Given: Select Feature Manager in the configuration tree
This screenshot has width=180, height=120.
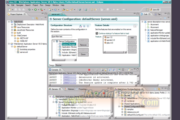Looking at the screenshot, I should coord(68,44).
